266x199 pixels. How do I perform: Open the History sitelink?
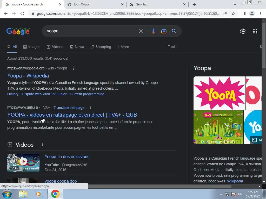[x=13, y=94]
